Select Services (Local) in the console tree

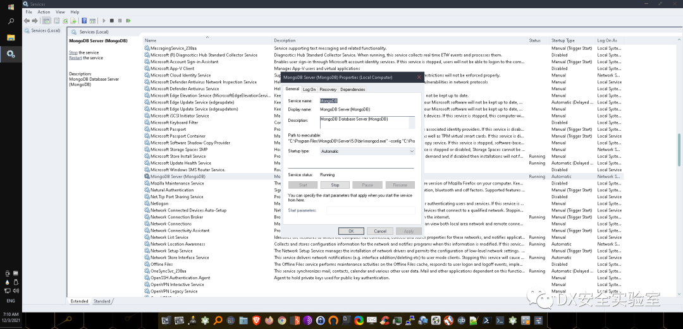(x=42, y=30)
